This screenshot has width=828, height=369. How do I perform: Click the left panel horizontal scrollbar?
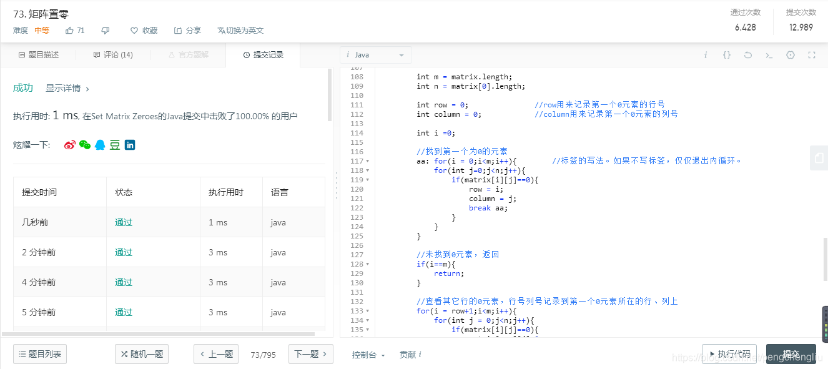click(x=158, y=334)
